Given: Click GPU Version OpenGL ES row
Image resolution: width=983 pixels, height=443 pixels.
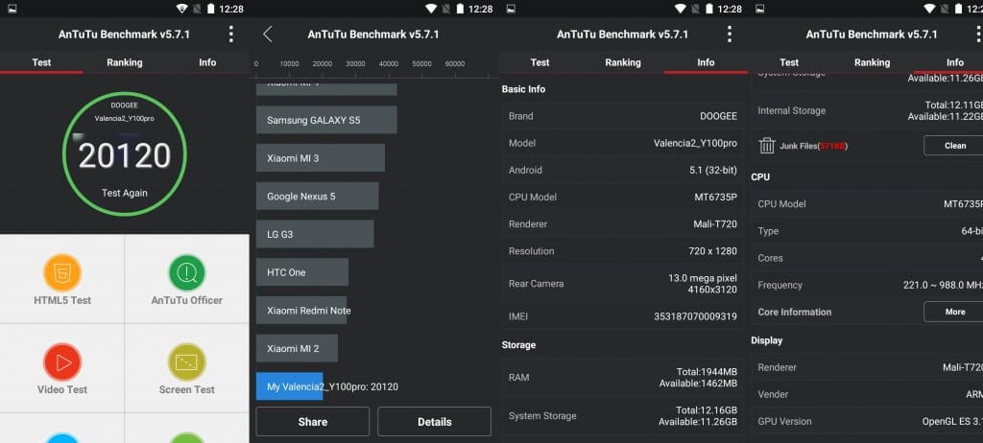Looking at the screenshot, I should (x=867, y=421).
